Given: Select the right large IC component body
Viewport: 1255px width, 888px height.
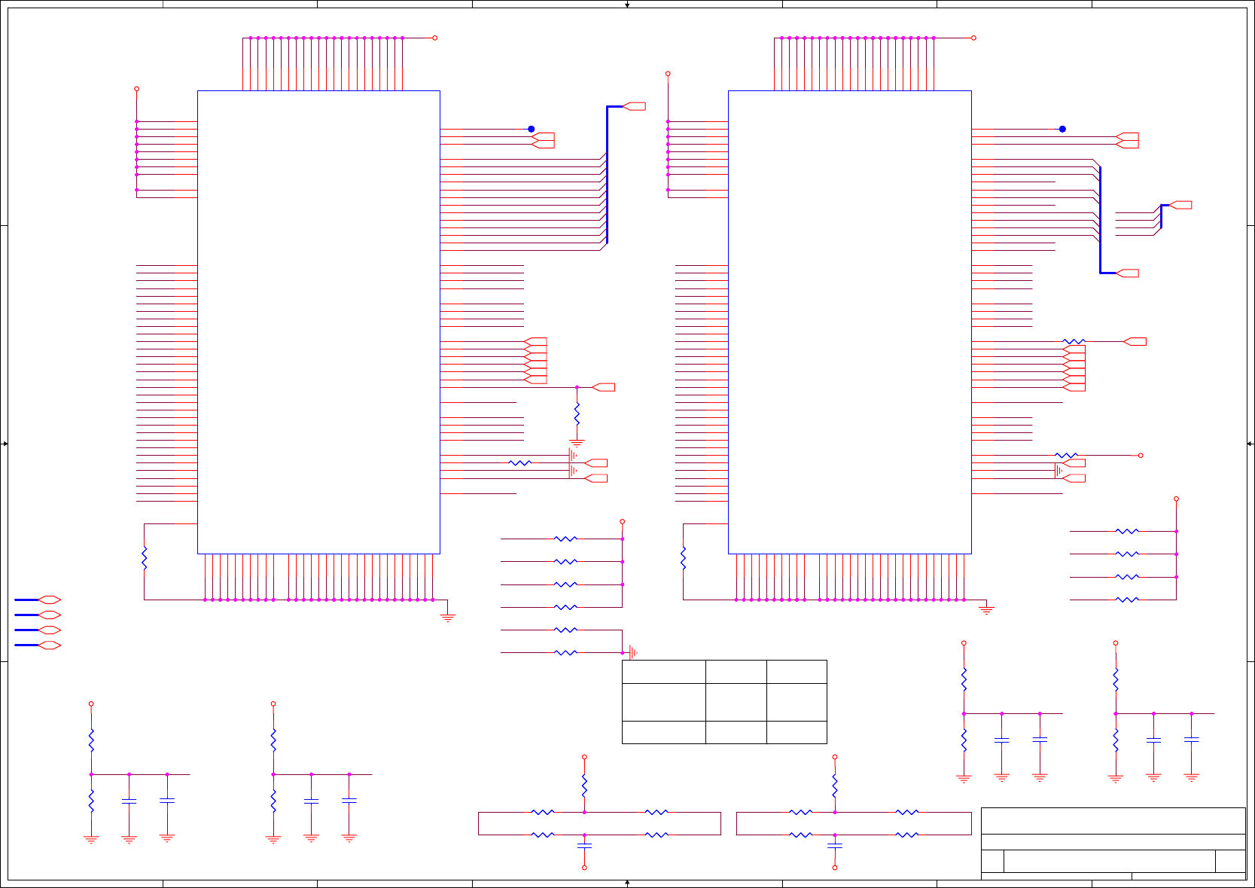Looking at the screenshot, I should point(850,322).
